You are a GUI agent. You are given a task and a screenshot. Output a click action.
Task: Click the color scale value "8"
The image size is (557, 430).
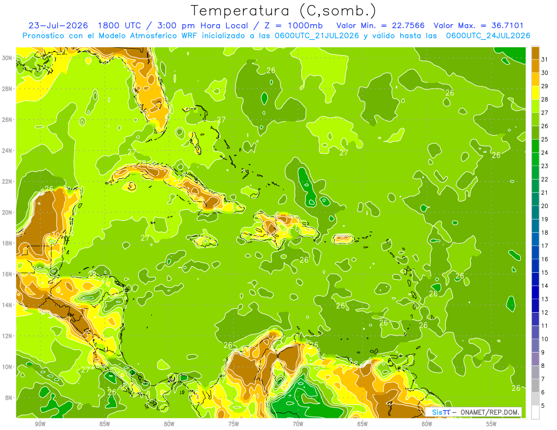(x=543, y=366)
